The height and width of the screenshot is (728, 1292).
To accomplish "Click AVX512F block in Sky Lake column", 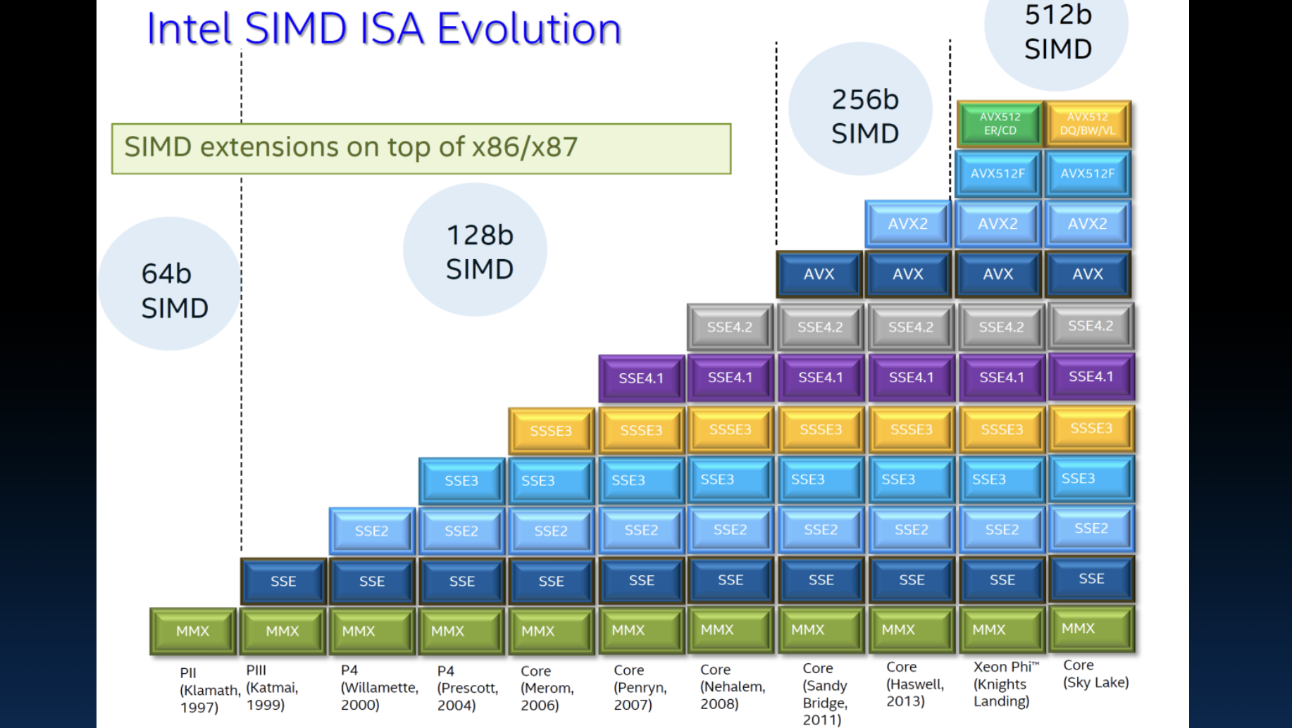I will pos(1088,173).
